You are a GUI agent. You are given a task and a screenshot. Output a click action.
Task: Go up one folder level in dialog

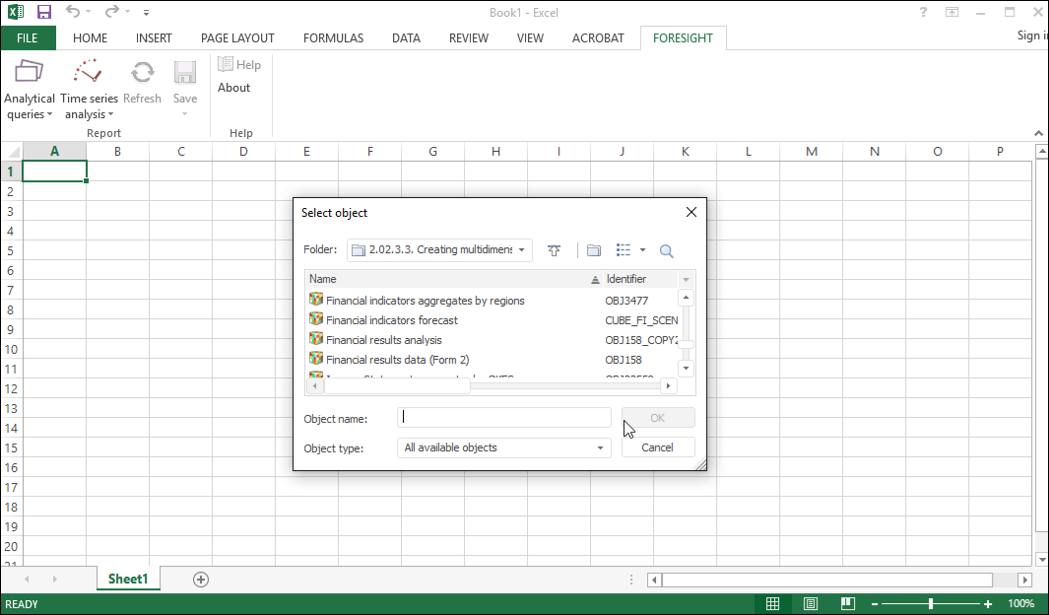click(x=554, y=250)
